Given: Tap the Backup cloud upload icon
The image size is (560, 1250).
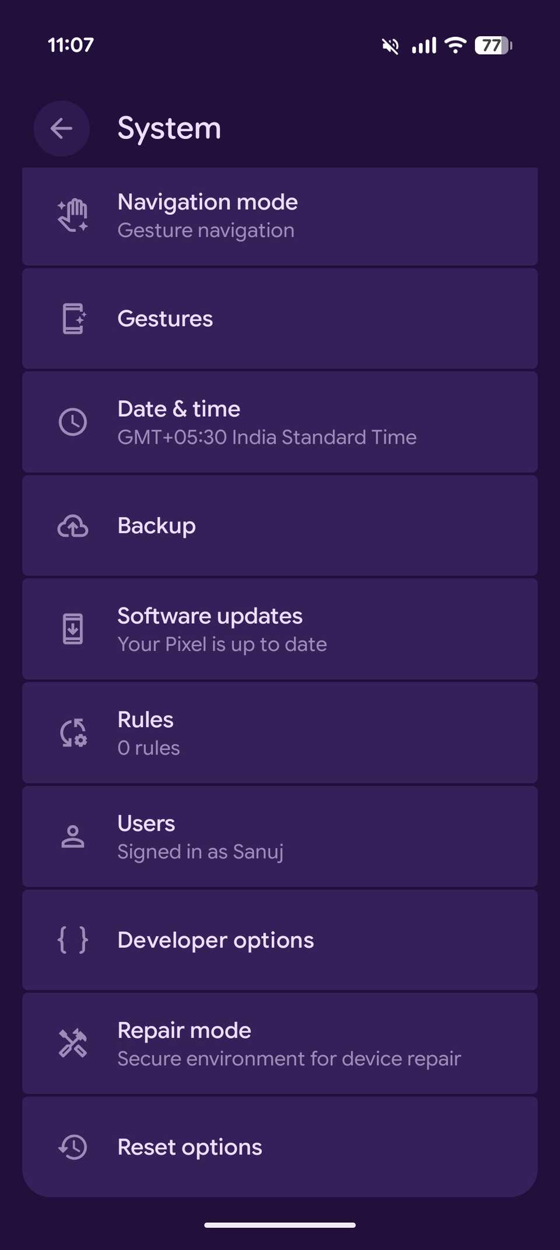Looking at the screenshot, I should (73, 526).
